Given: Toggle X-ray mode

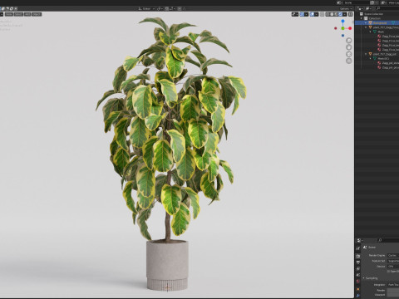Looking at the screenshot, I should pos(322,14).
